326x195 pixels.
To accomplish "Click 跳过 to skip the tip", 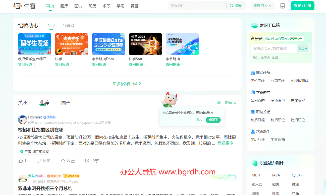I will 199,120.
